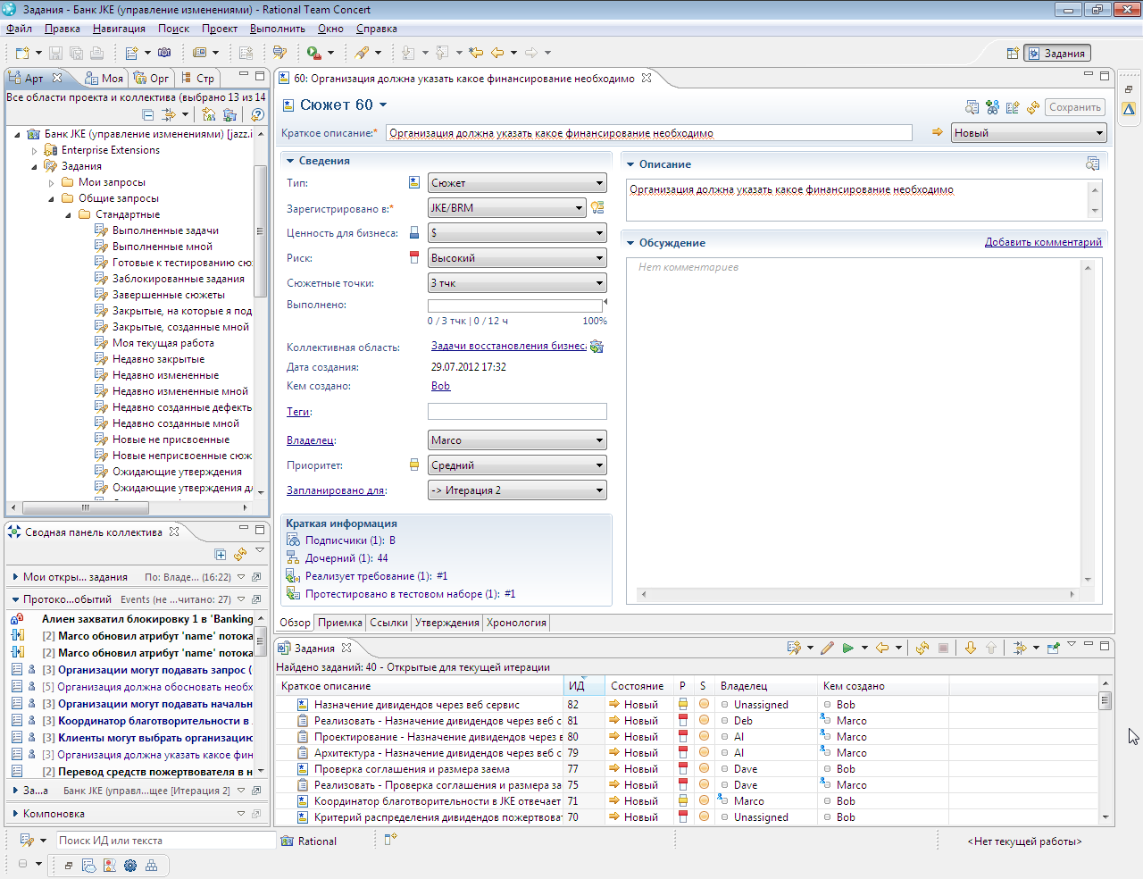Open the Задачи восстановления бизнес link
The image size is (1143, 879).
tap(509, 346)
